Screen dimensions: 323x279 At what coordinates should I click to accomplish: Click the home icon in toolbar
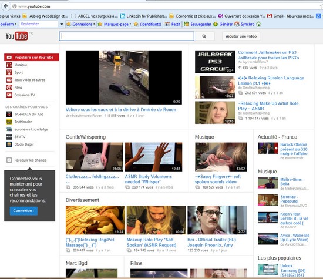pyautogui.click(x=259, y=24)
